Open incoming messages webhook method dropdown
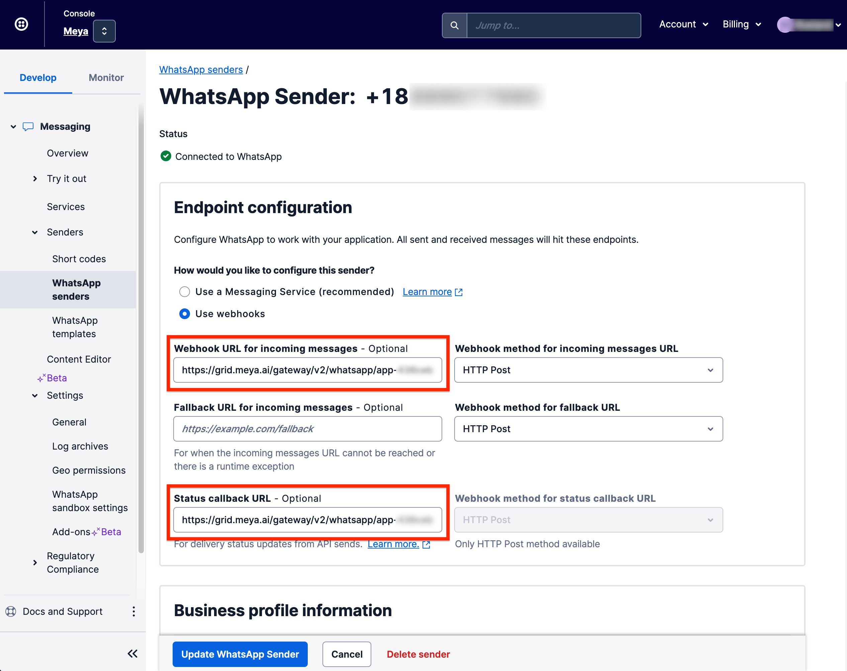This screenshot has height=671, width=847. (588, 370)
